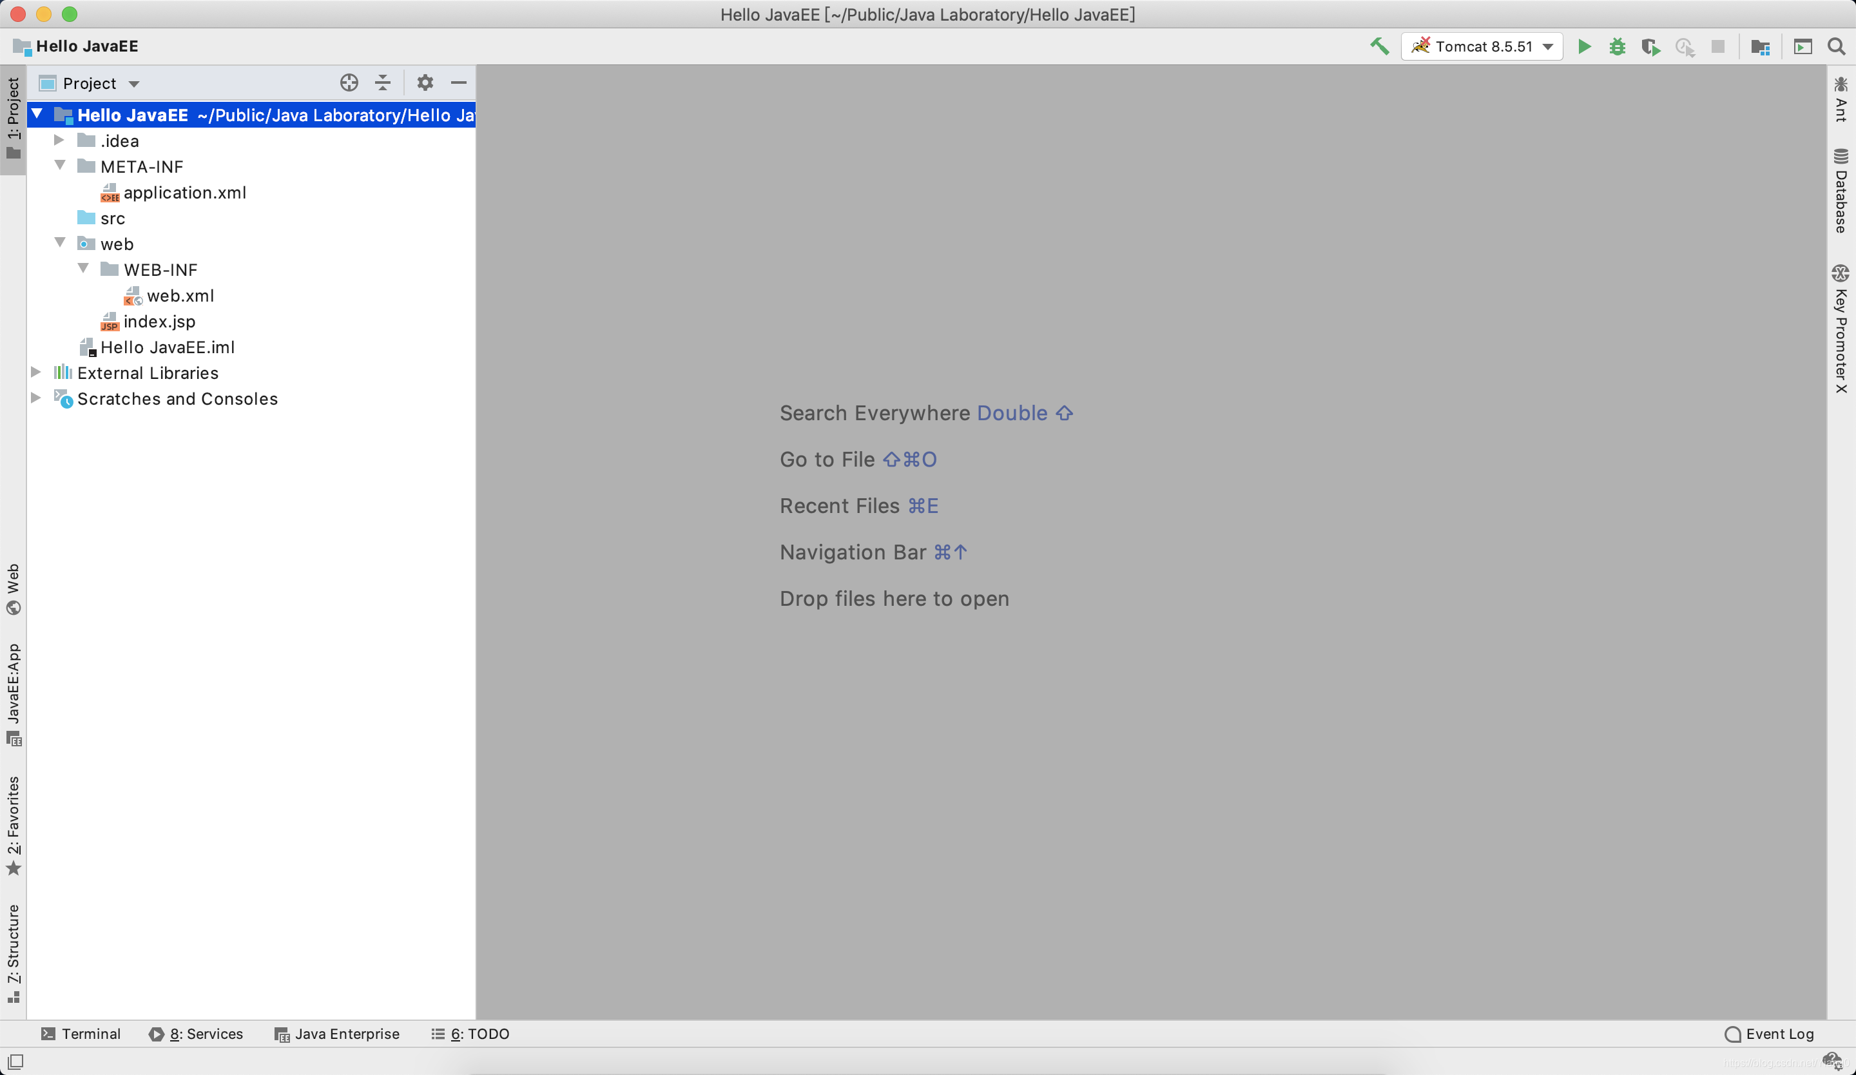
Task: Collapse the Hello JavaEE root node
Action: coord(37,114)
